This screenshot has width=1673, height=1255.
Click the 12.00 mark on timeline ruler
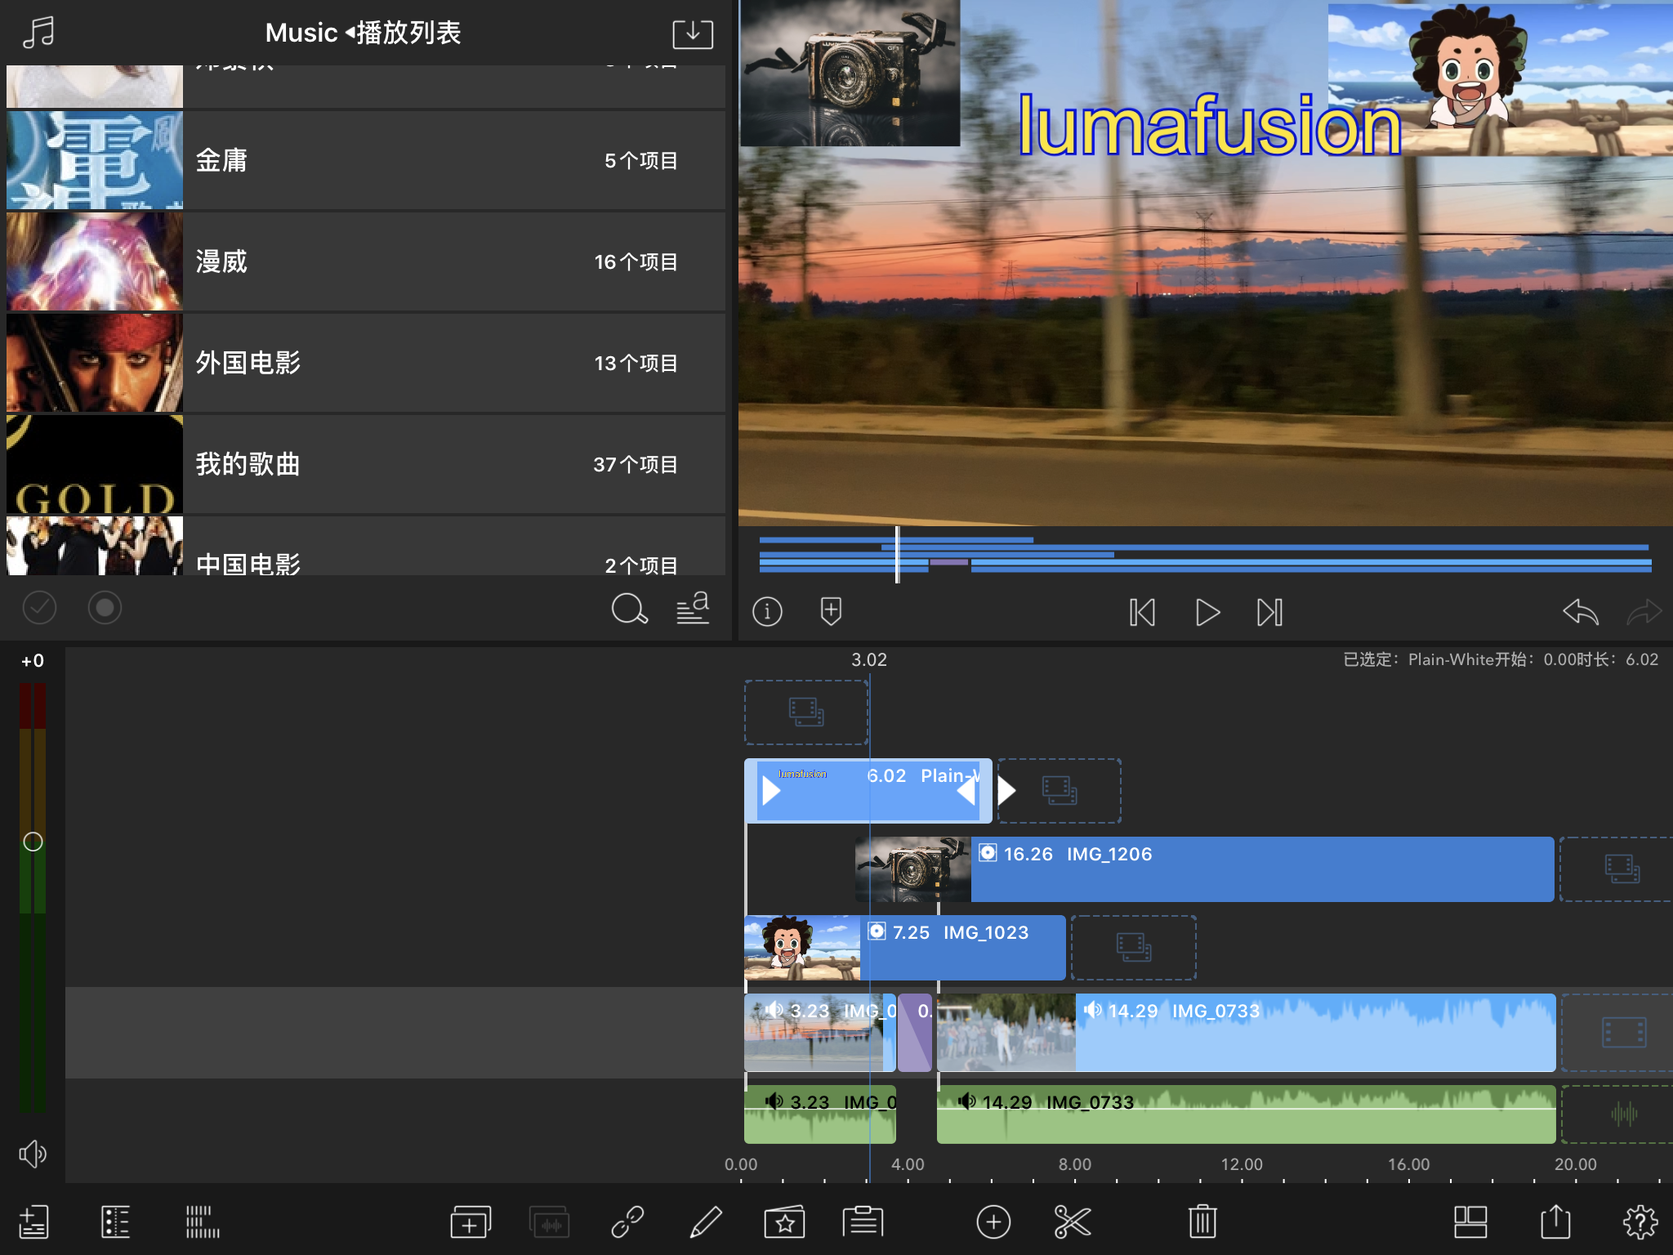1242,1164
